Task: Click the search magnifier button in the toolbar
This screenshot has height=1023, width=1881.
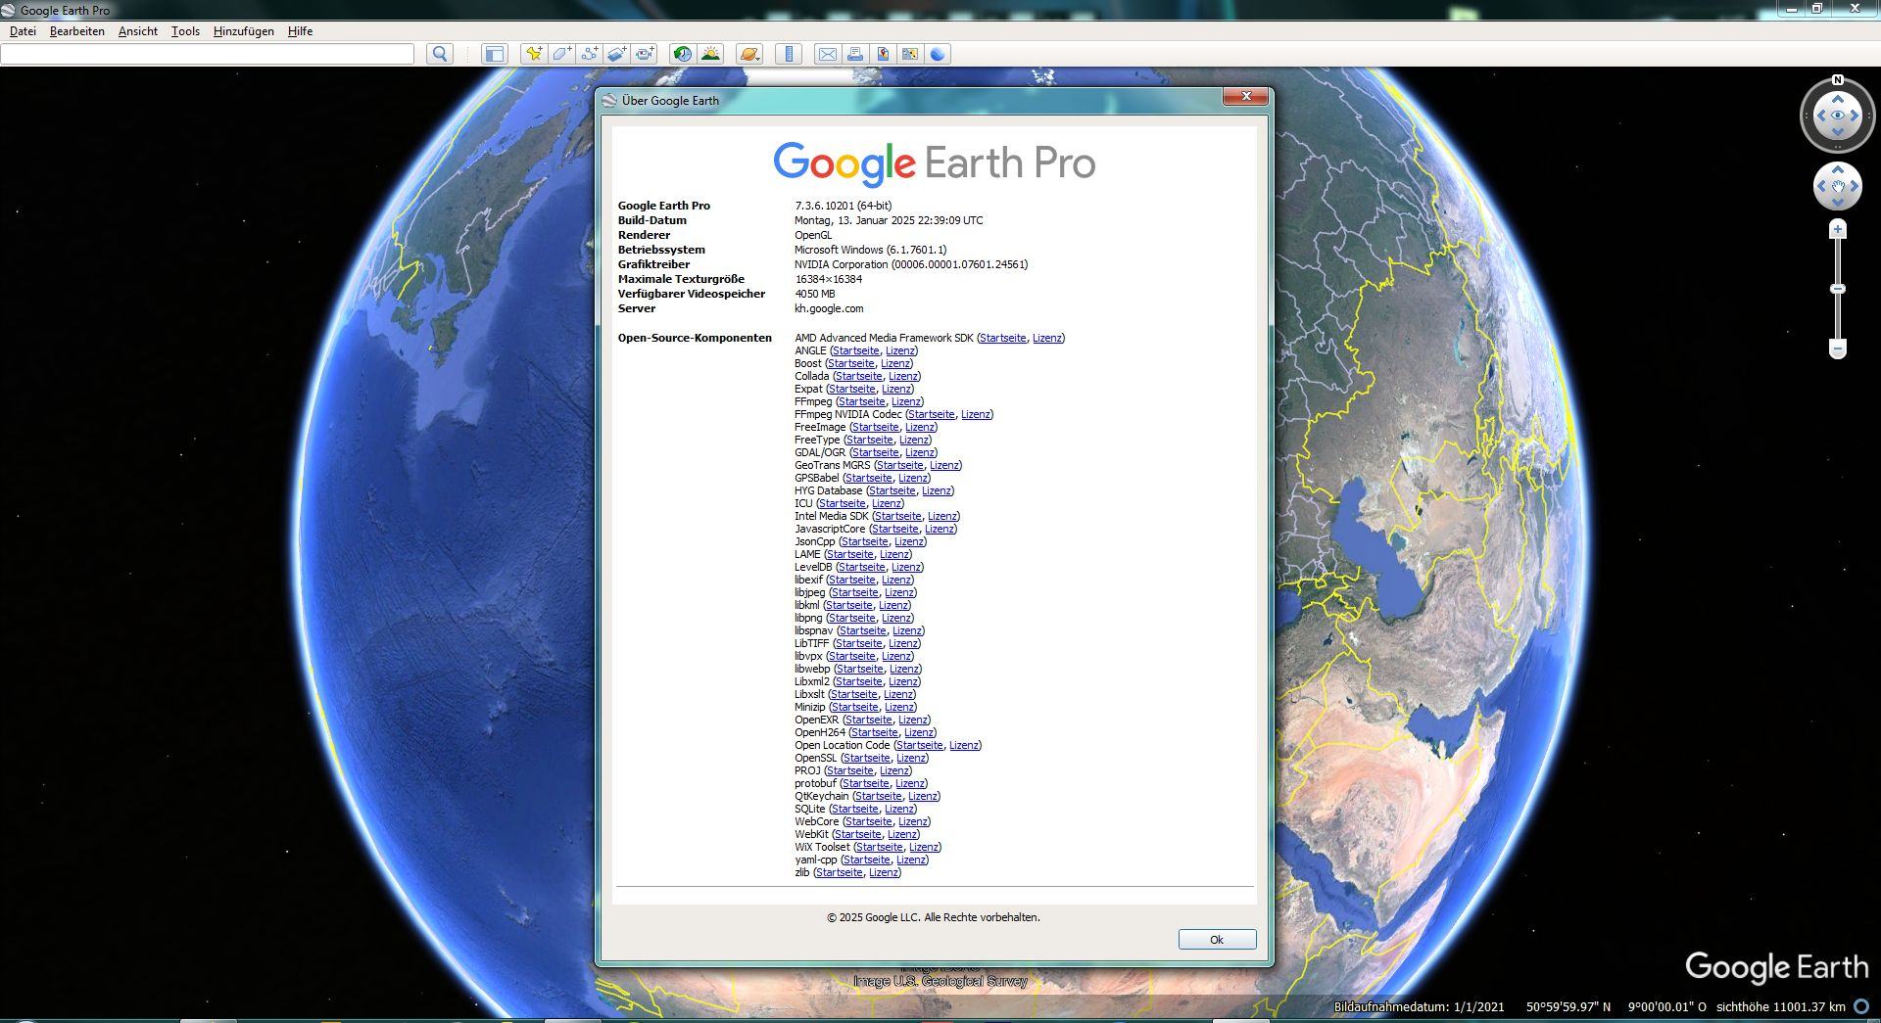Action: 440,54
